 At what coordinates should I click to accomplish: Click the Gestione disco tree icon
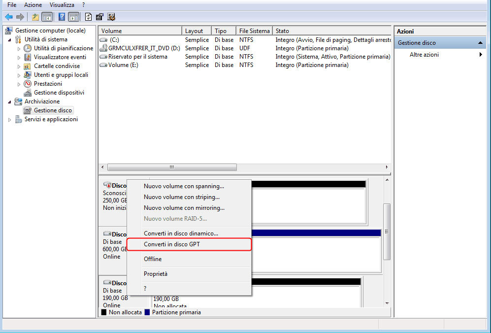click(28, 110)
